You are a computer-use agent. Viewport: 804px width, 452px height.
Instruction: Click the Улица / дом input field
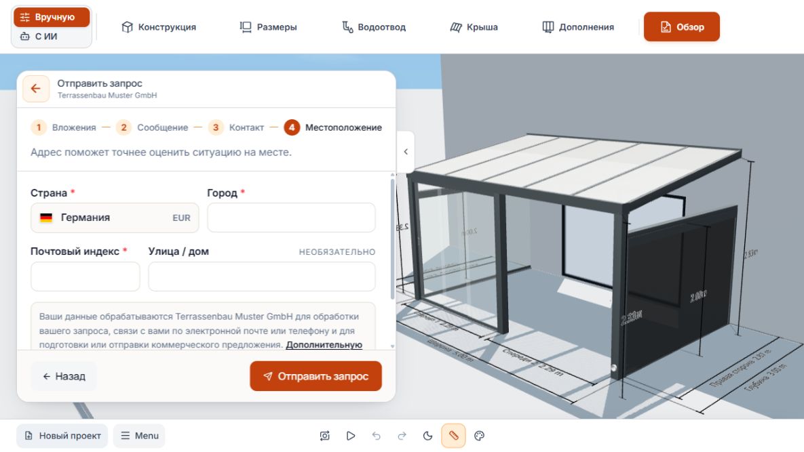click(261, 276)
